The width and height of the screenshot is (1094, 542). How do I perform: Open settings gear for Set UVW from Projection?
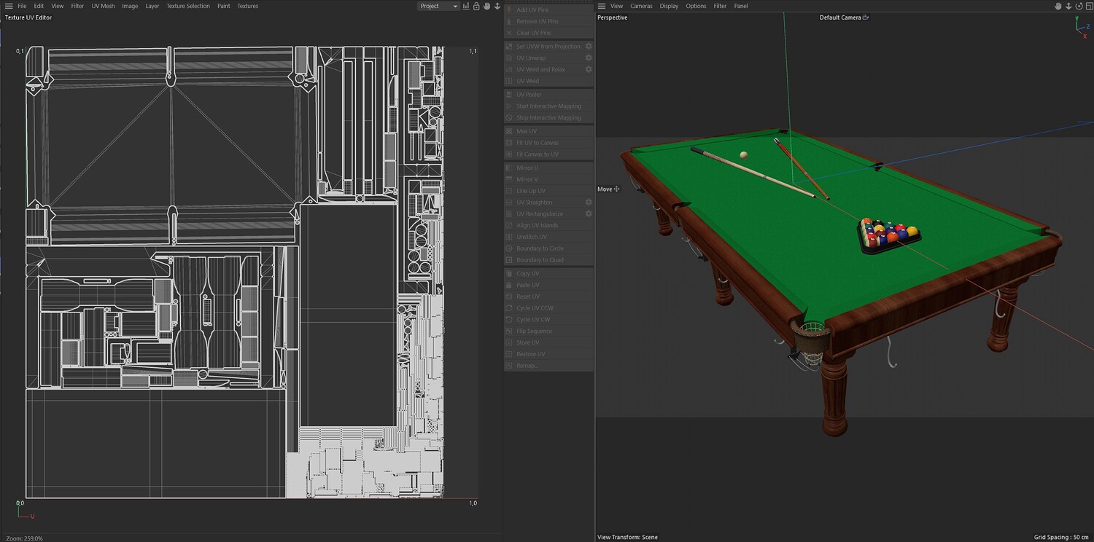click(589, 46)
